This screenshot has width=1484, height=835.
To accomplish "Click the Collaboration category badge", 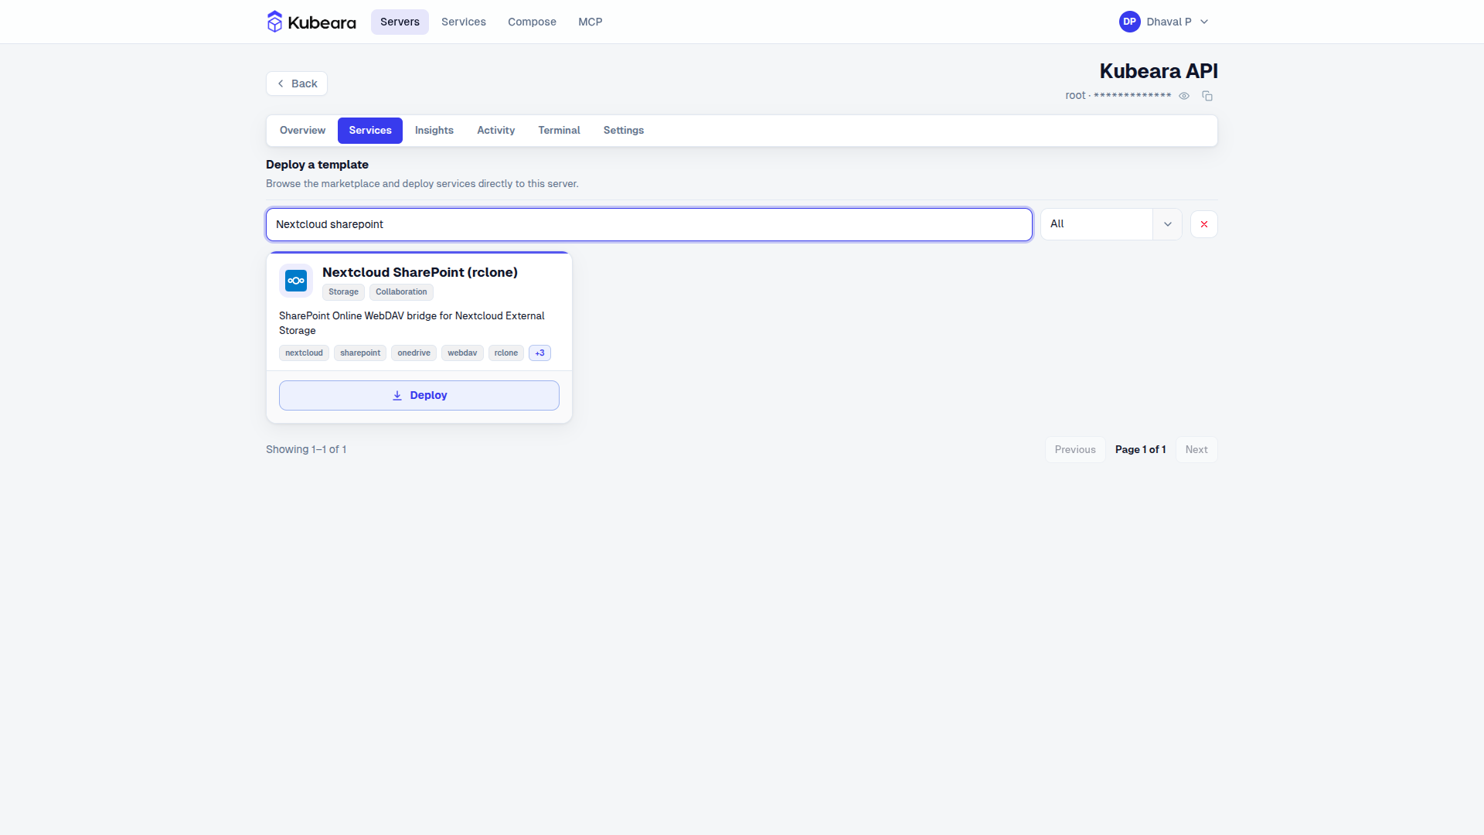I will (401, 292).
